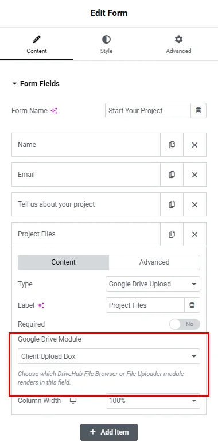The image size is (218, 442).
Task: Delete the Email field
Action: [194, 175]
